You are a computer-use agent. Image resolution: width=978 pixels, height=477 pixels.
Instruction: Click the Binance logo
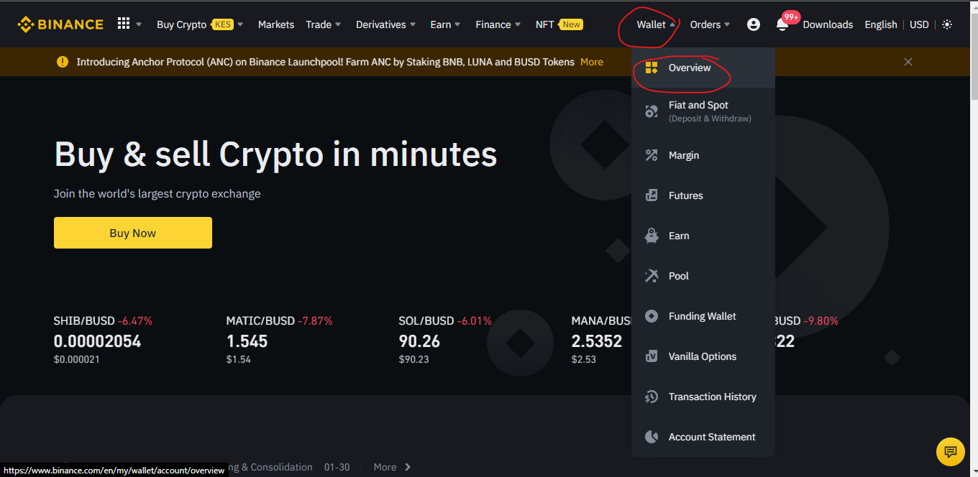pos(60,24)
